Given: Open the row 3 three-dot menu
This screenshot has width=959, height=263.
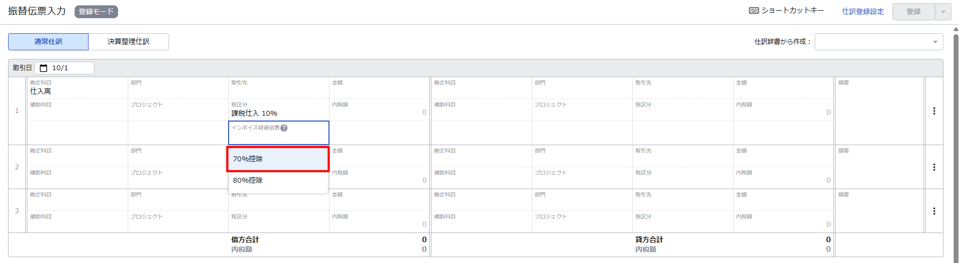Looking at the screenshot, I should (934, 211).
